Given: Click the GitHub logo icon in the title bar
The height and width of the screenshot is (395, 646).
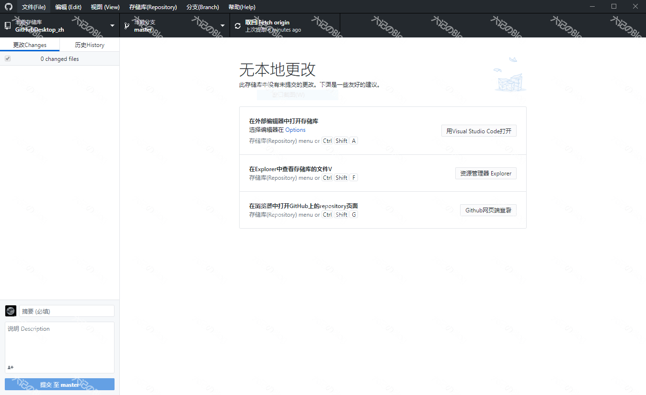Looking at the screenshot, I should (8, 7).
